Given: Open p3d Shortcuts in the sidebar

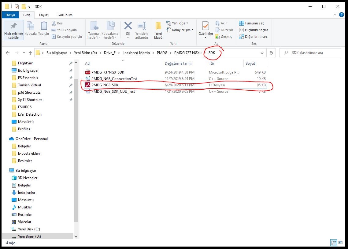Looking at the screenshot, I should coord(29,92).
